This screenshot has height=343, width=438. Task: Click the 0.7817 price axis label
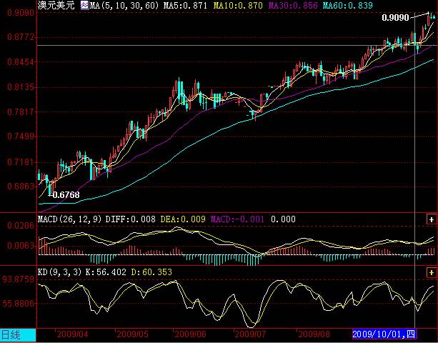click(21, 112)
